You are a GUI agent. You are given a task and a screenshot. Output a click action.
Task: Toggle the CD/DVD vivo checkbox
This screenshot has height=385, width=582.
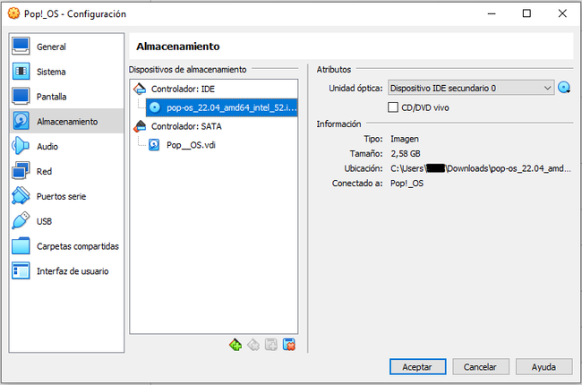pyautogui.click(x=393, y=107)
